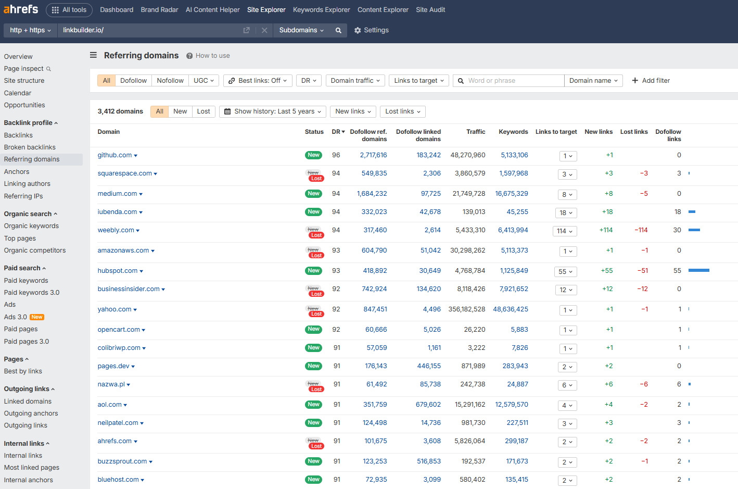Viewport: 738px width, 489px height.
Task: Expand the Show history Last 5 years dropdown
Action: coord(272,111)
